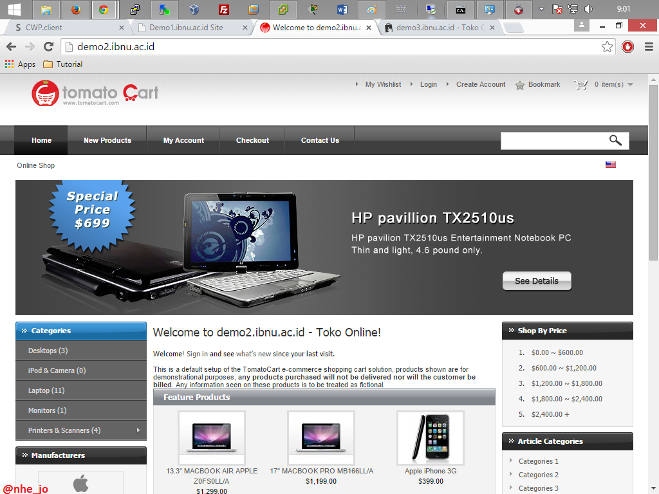The height and width of the screenshot is (494, 659).
Task: Click the shopping cart icon
Action: tap(580, 84)
